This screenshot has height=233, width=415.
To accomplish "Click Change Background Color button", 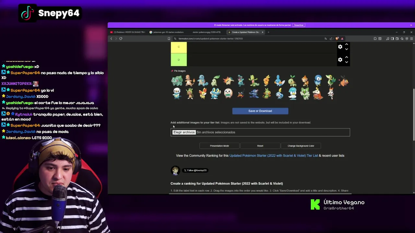I will click(301, 146).
